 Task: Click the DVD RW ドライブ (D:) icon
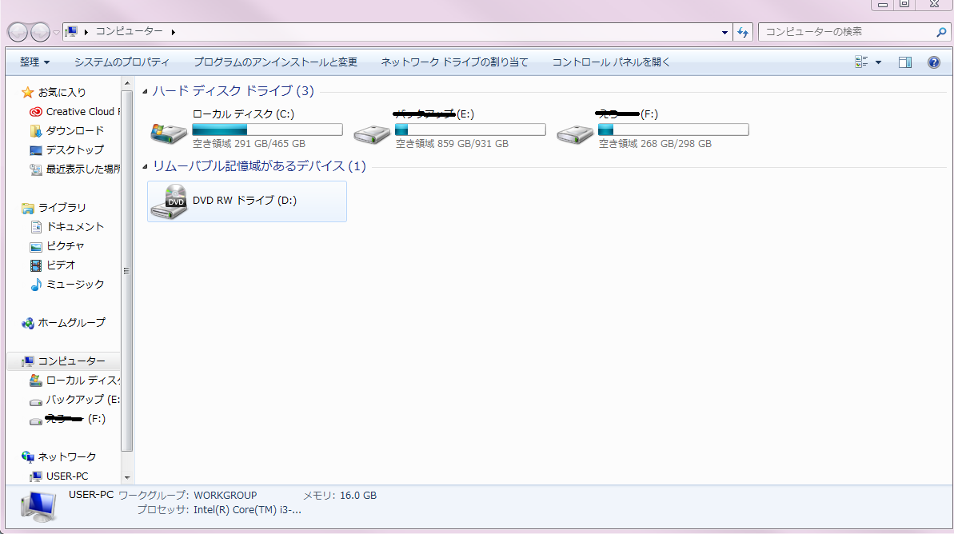[x=170, y=201]
